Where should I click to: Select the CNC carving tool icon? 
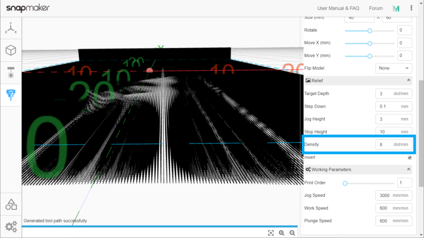coord(11,95)
